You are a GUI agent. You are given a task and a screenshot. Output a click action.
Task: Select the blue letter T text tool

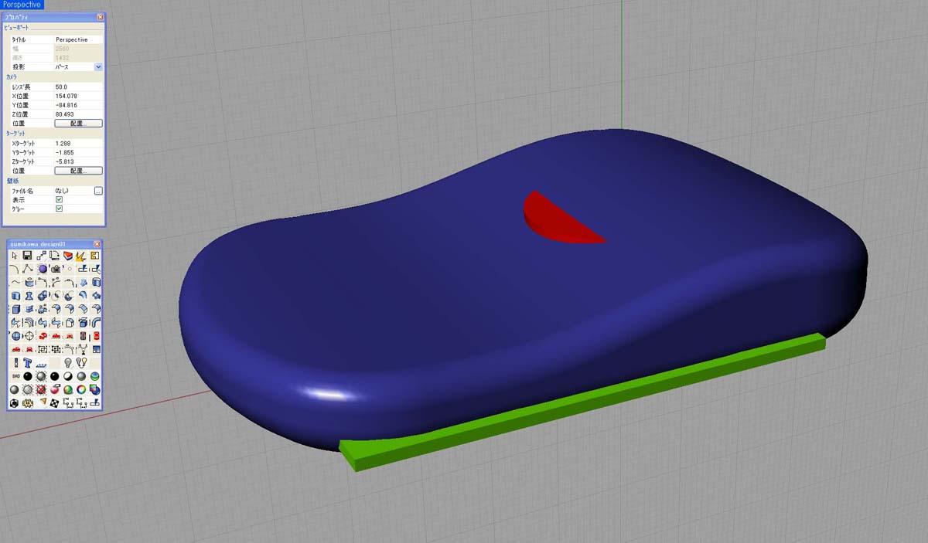tap(28, 363)
